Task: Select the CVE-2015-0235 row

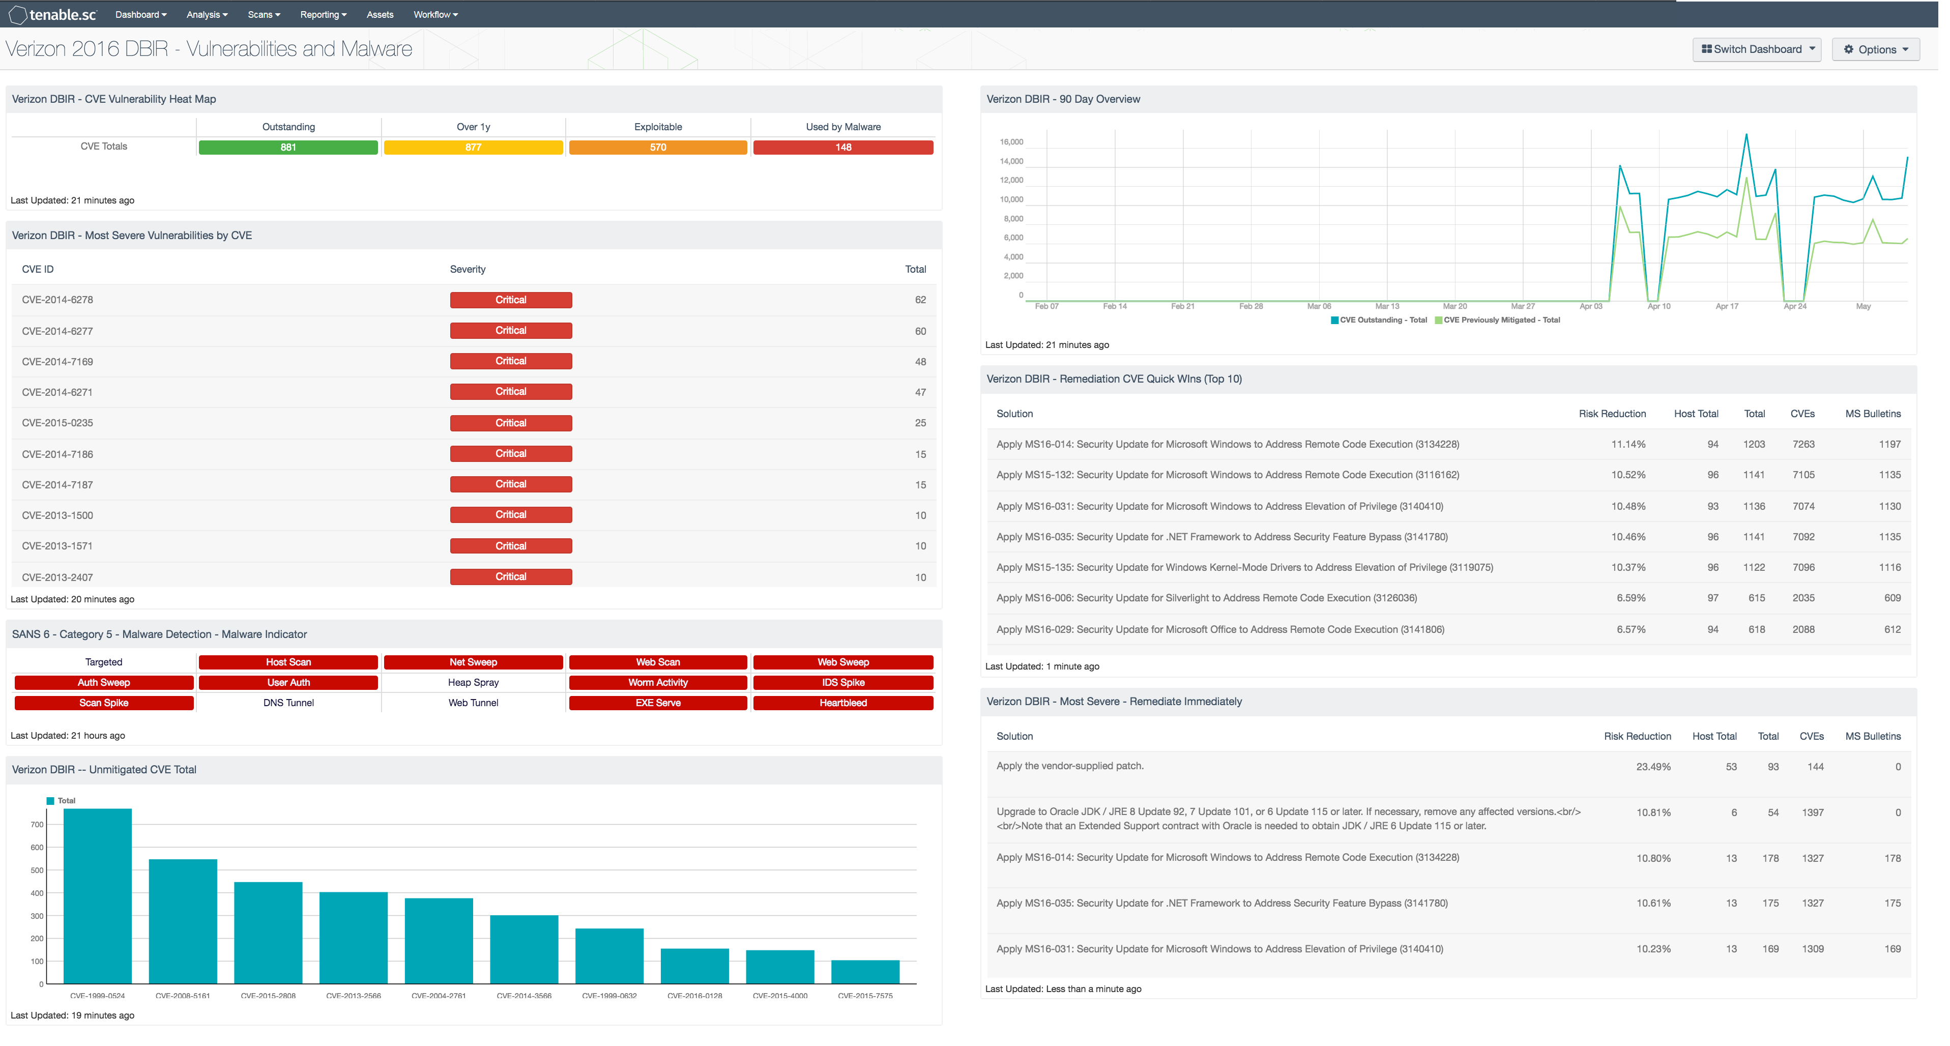Action: click(x=474, y=423)
